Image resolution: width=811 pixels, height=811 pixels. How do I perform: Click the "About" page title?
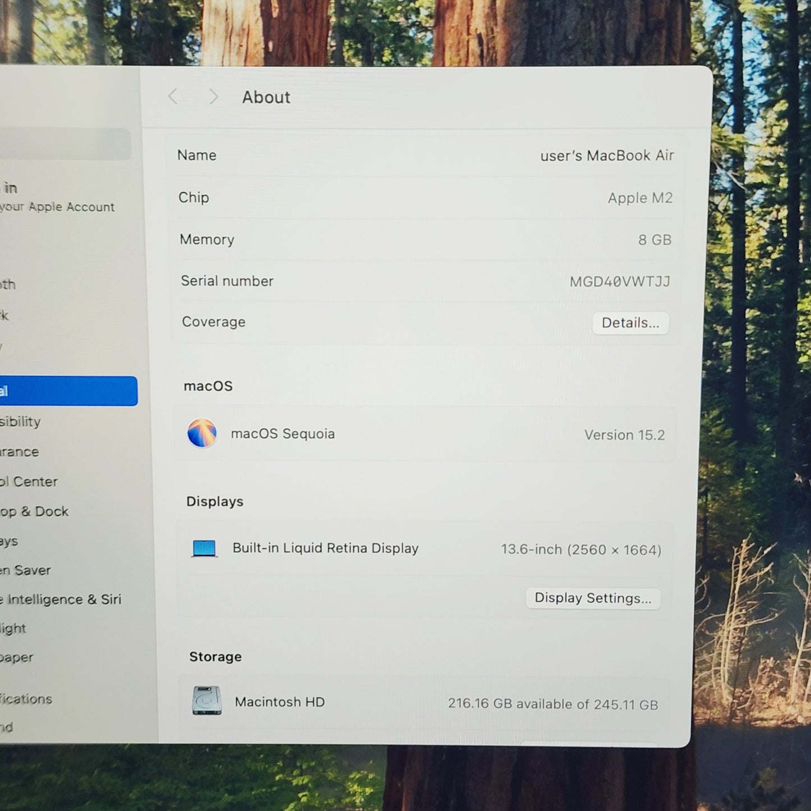(266, 97)
